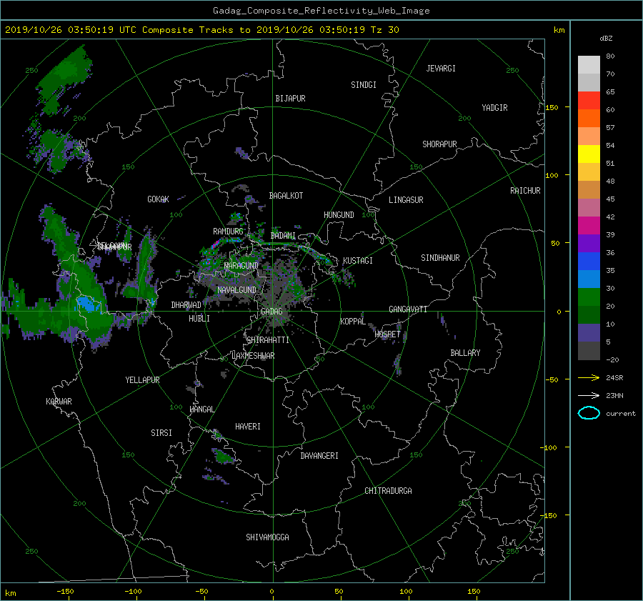The image size is (643, 601).
Task: Click the KOPPAL city label
Action: [353, 322]
